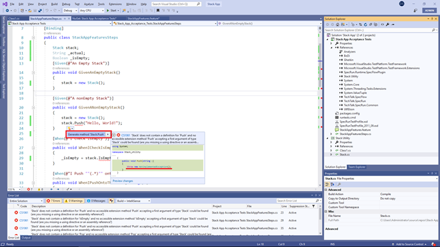Click the Build-only filter icon in Error List

(111, 201)
